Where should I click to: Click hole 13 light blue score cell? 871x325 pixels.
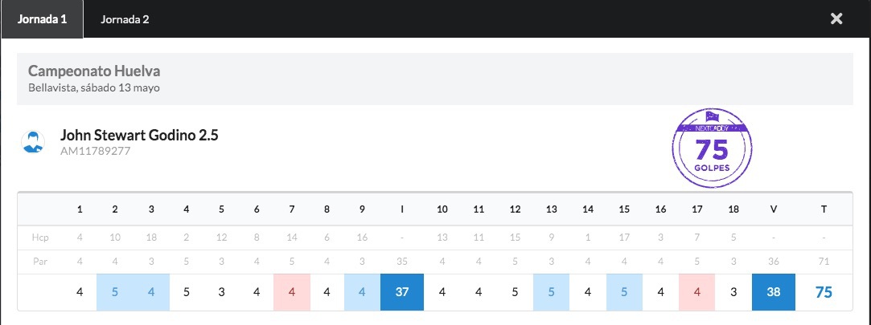click(552, 292)
